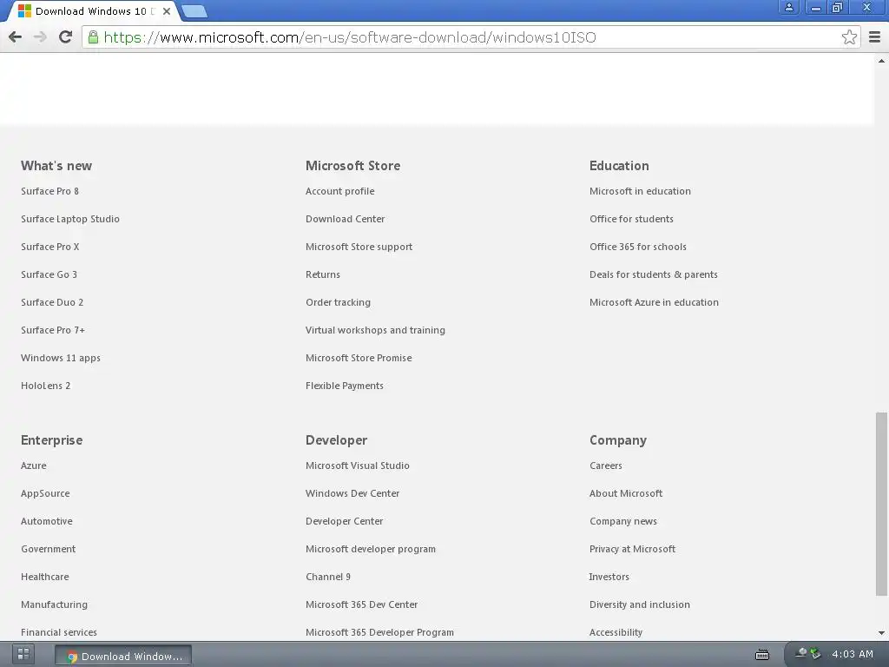This screenshot has height=667, width=889.
Task: Open Diversity and inclusion link
Action: click(640, 604)
